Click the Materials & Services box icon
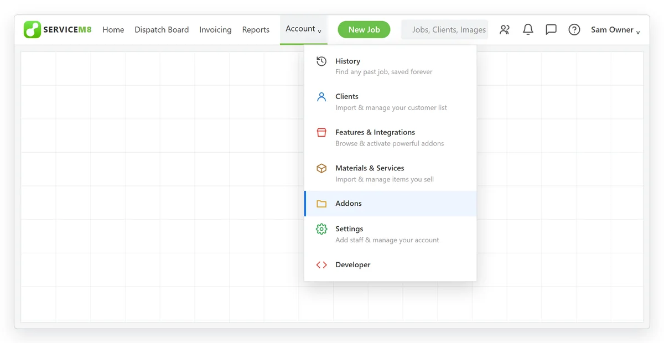The height and width of the screenshot is (343, 664). point(321,168)
